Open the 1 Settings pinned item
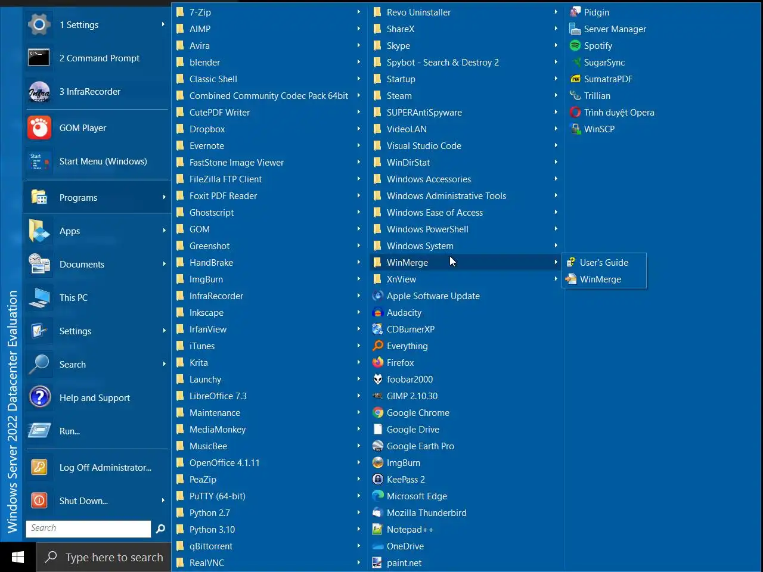 pyautogui.click(x=97, y=25)
